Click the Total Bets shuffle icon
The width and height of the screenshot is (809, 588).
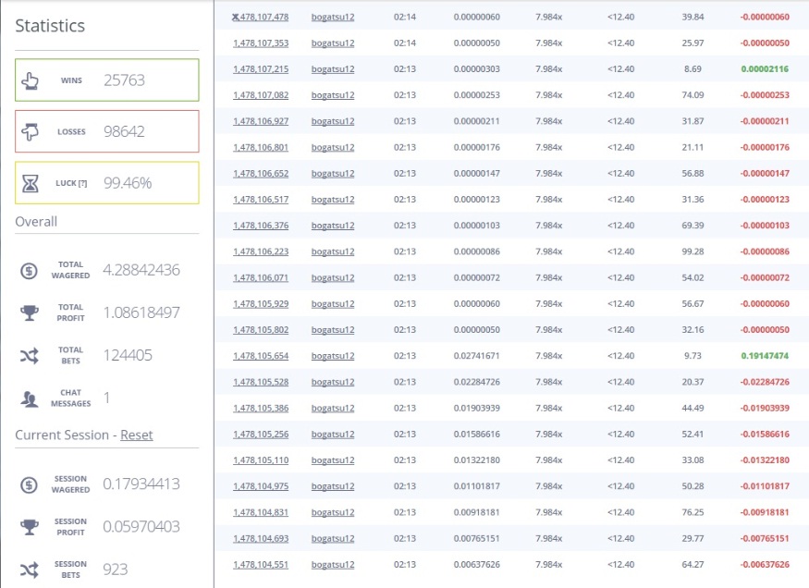(30, 355)
